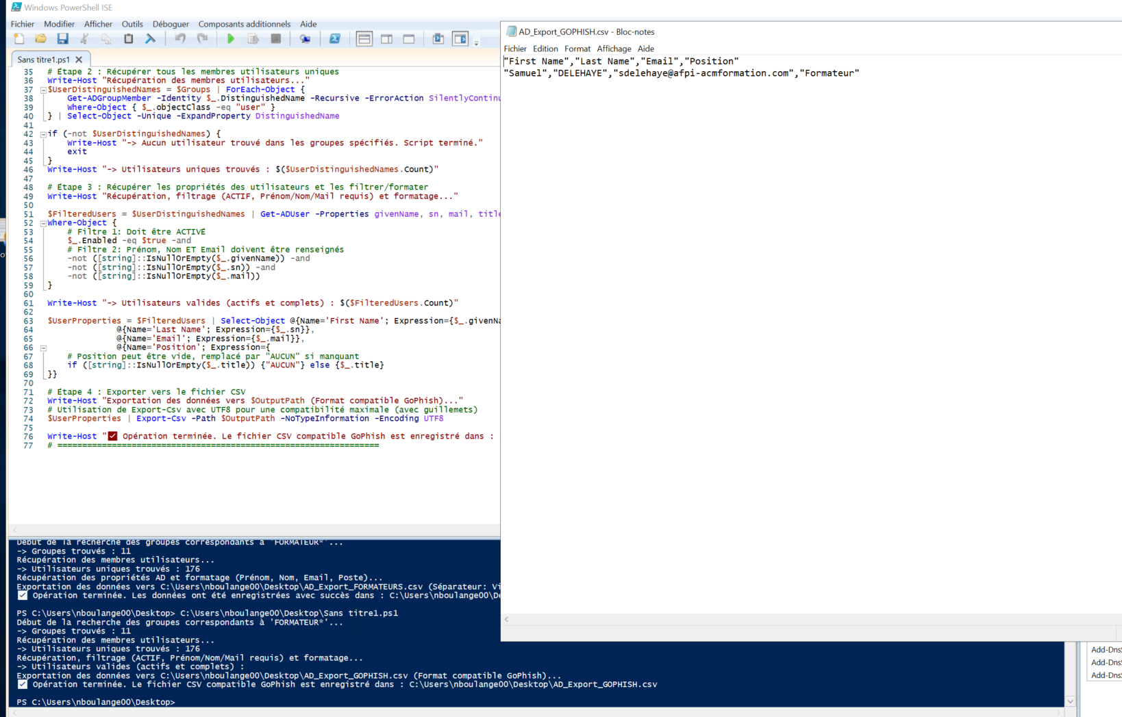
Task: Collapse the Where-Object block at line 52
Action: 43,223
